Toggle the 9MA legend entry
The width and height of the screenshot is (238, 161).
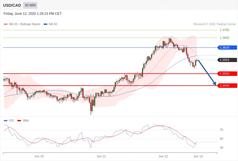23,121
